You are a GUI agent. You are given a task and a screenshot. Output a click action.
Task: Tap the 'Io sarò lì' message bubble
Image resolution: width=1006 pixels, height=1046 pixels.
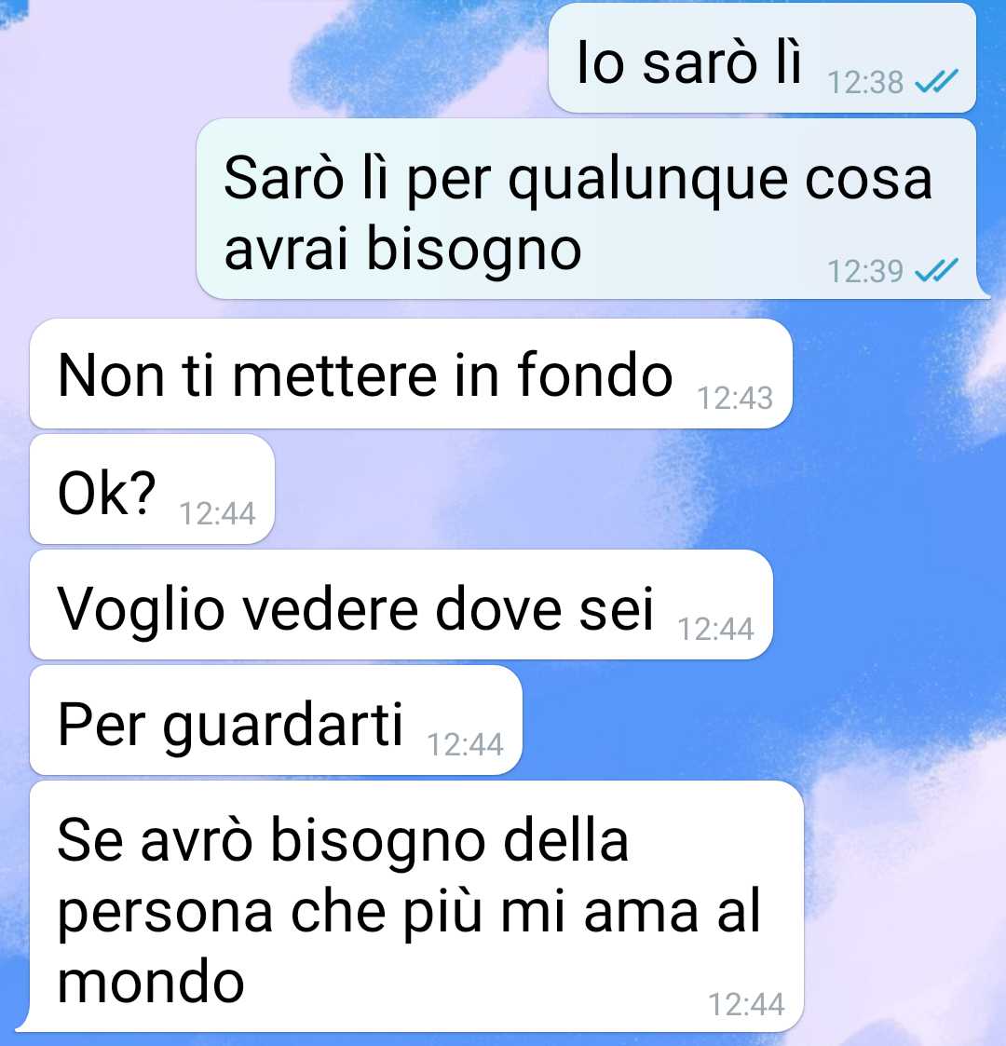tap(762, 58)
